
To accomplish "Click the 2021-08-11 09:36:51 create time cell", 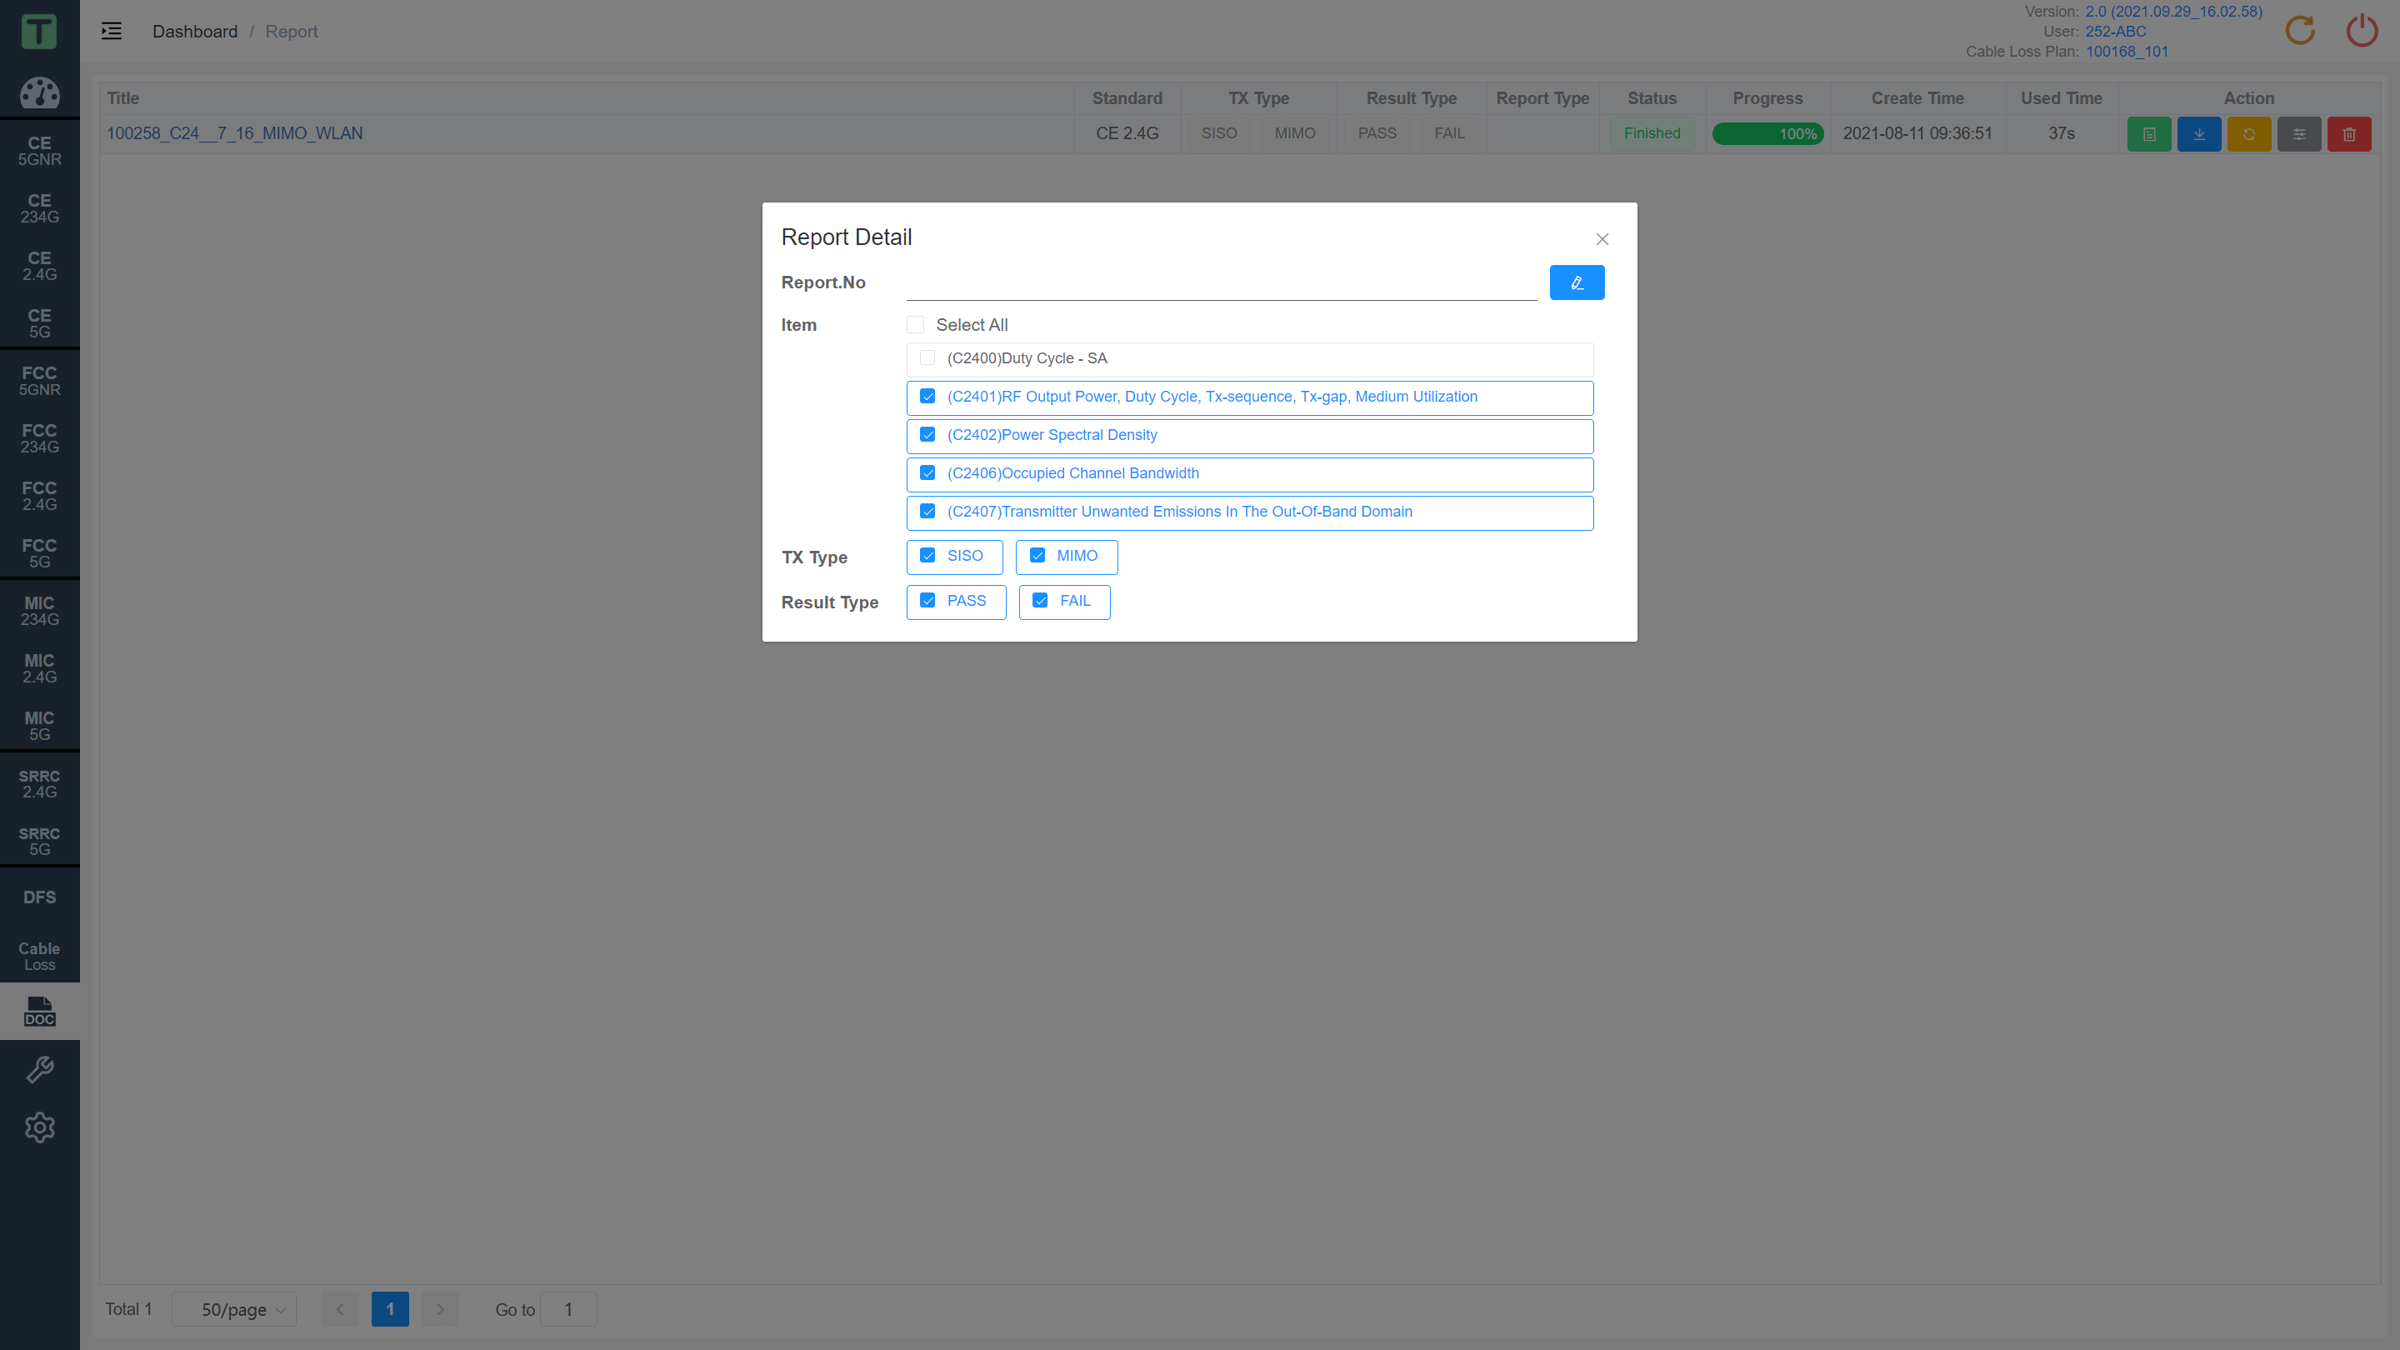I will [x=1917, y=133].
